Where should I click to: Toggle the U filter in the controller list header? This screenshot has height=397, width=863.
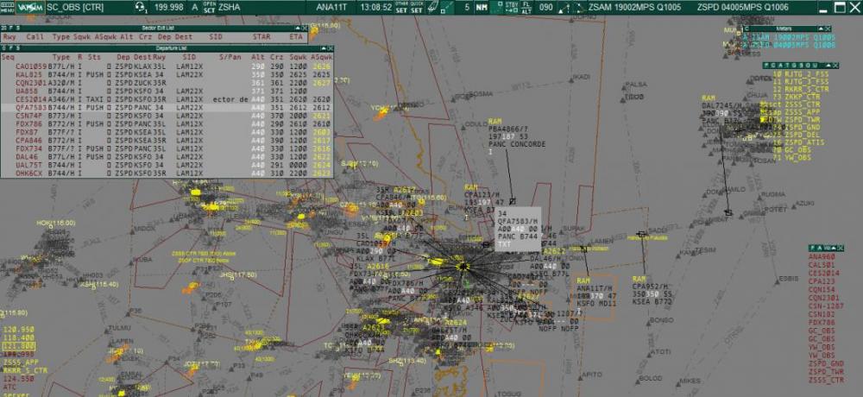814,65
